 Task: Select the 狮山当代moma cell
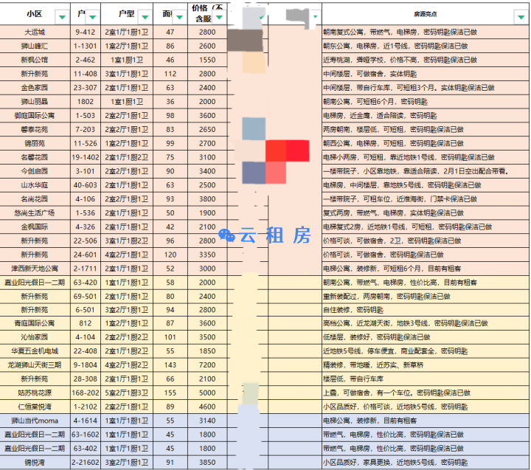point(35,421)
